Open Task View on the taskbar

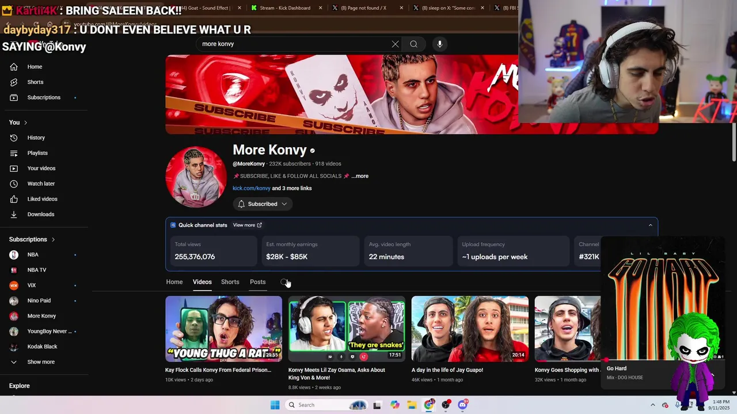[x=377, y=405]
